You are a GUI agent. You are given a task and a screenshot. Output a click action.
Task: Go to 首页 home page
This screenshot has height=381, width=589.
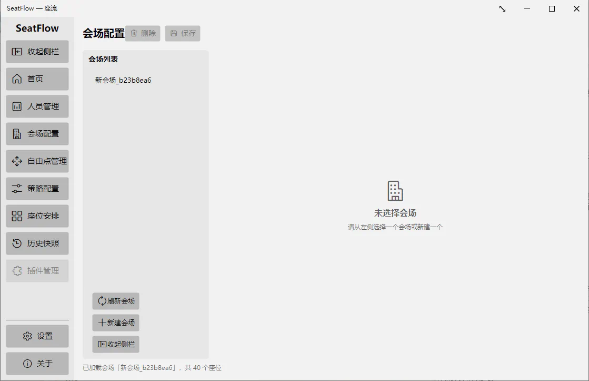[x=37, y=79]
